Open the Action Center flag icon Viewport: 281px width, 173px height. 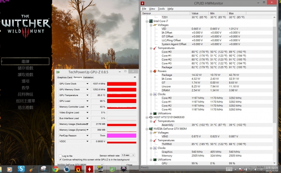(240, 169)
